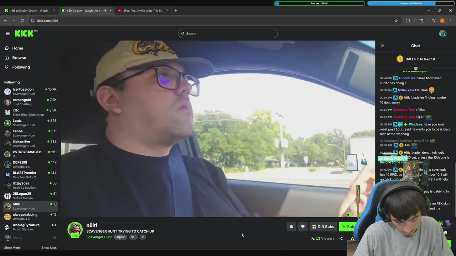Open xQc's avatar in Following list
Screen dimensions: 456x256
(7, 112)
